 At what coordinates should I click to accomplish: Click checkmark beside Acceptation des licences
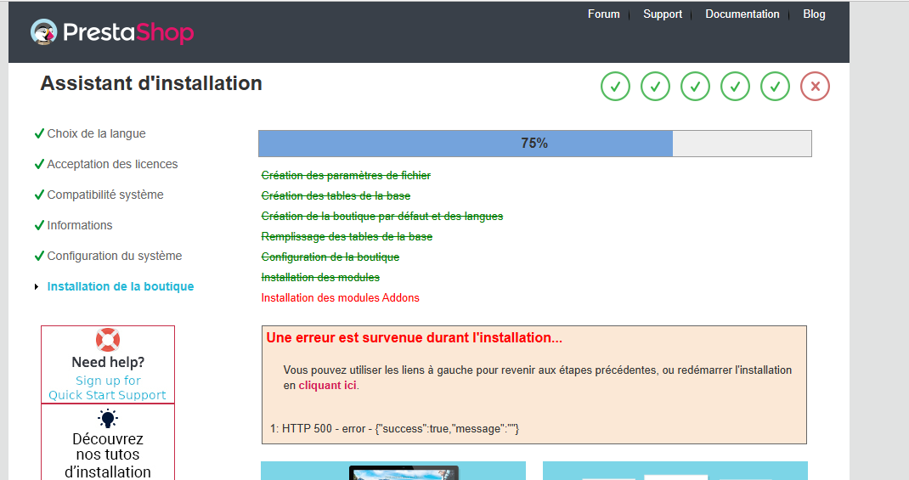(x=39, y=164)
